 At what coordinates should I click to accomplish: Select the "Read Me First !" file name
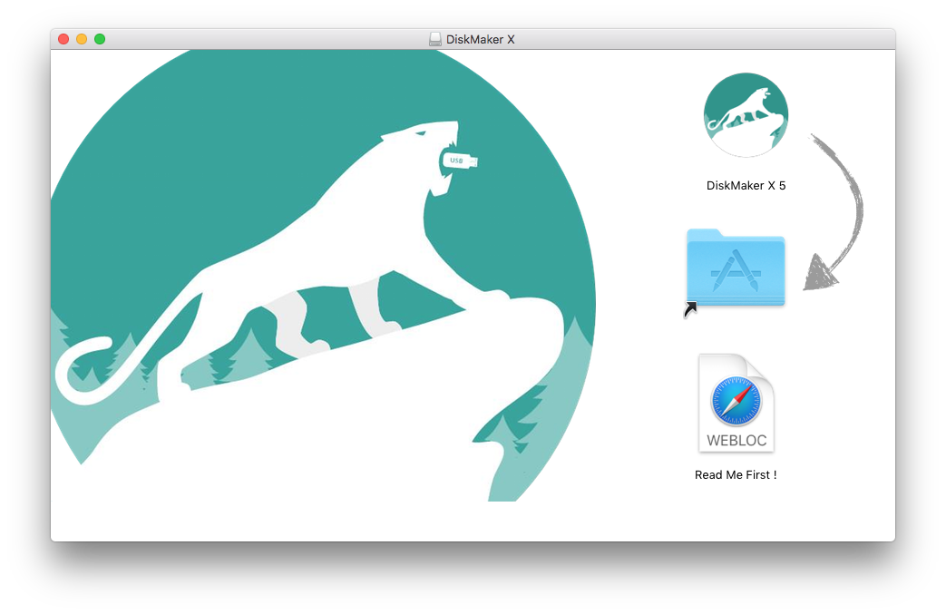[x=736, y=474]
